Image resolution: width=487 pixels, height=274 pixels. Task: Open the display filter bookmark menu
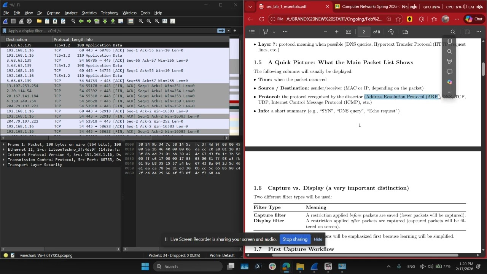tap(5, 31)
